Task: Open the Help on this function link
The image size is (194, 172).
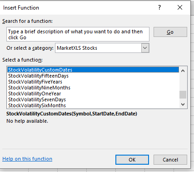Action: tap(27, 159)
